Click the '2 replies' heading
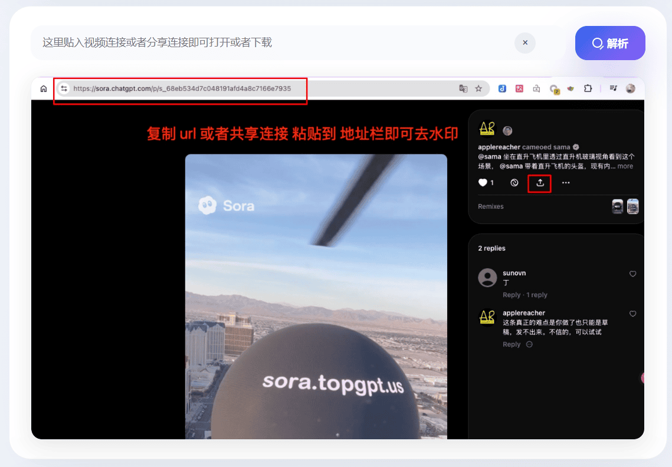 (x=491, y=248)
